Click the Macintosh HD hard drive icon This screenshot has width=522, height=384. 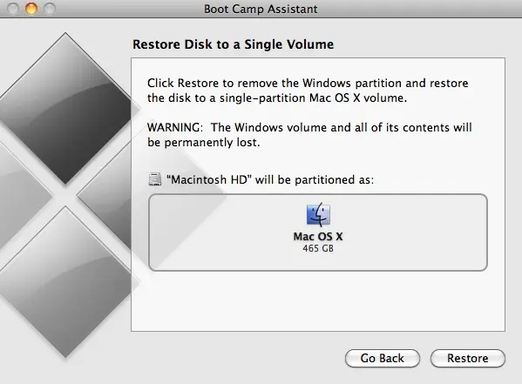pos(155,179)
